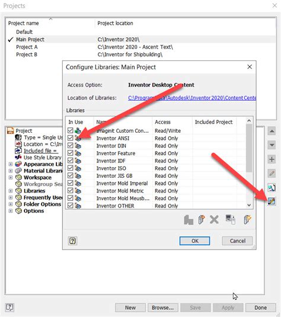This screenshot has width=281, height=317.
Task: Select Main Project row
Action: [141, 40]
